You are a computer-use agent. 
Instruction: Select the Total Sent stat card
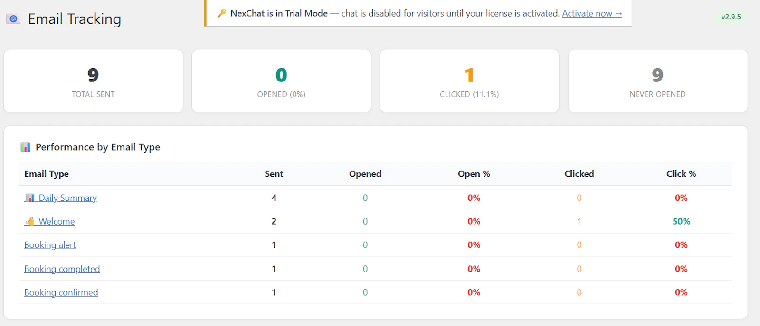point(94,81)
